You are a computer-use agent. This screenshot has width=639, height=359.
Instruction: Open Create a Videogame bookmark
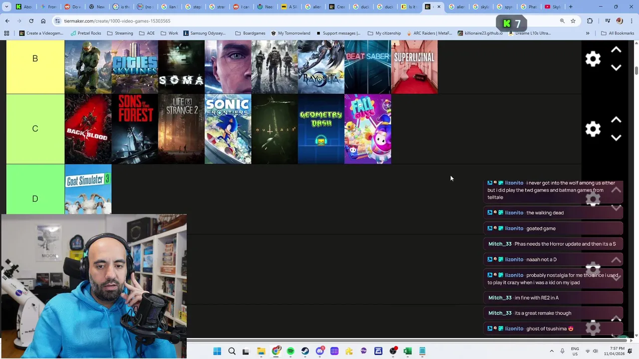click(x=41, y=33)
